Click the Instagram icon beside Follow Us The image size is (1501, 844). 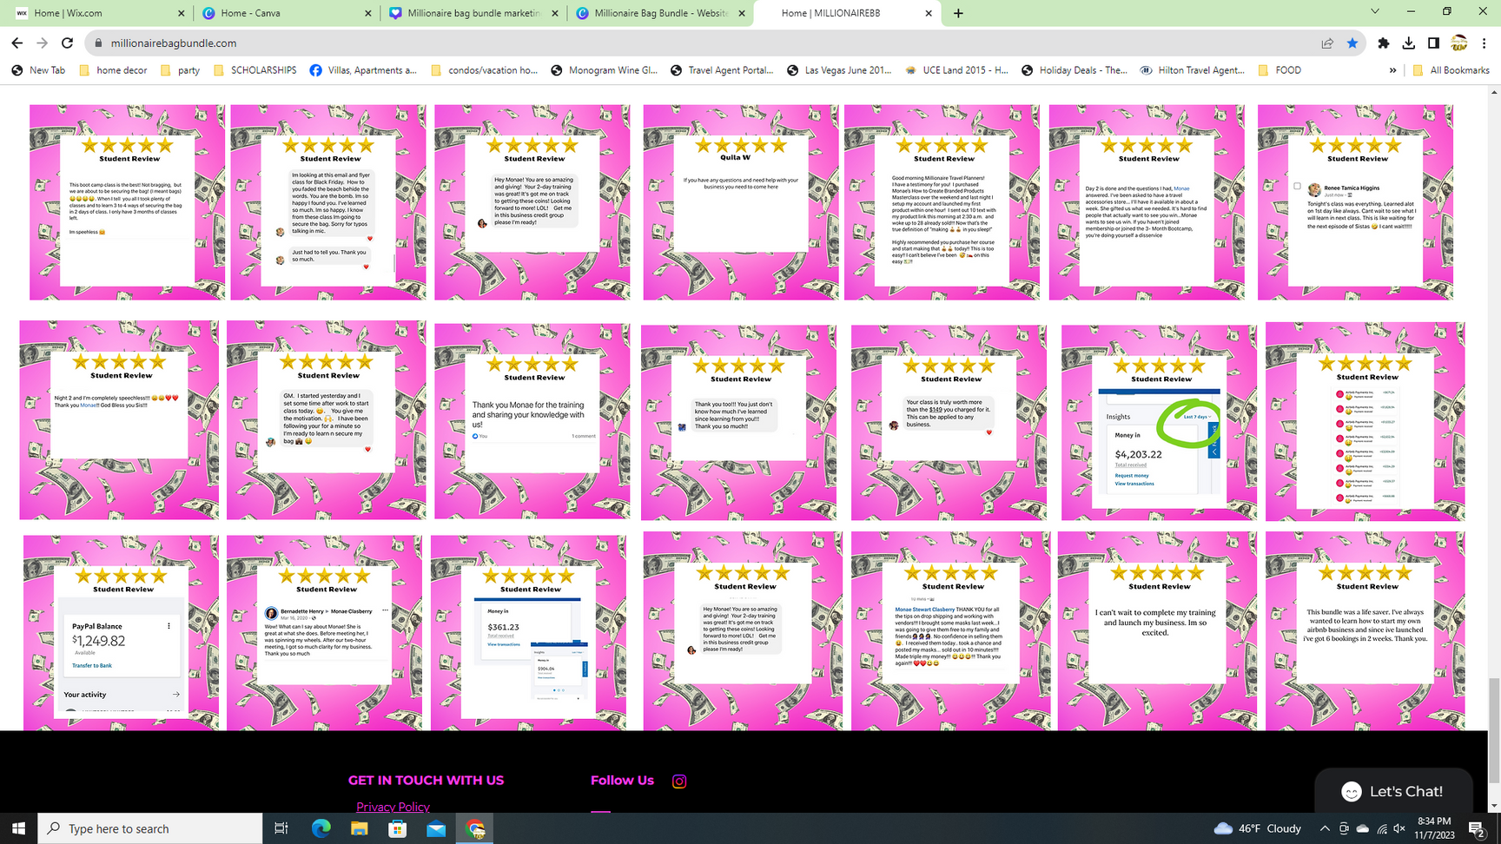(679, 781)
